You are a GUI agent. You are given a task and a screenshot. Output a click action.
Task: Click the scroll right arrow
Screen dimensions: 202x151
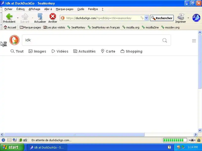[x=195, y=135]
